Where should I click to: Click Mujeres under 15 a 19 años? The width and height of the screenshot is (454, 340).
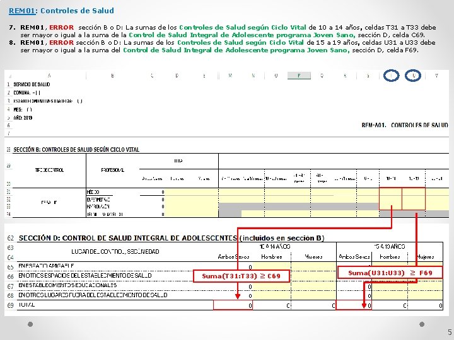click(425, 257)
